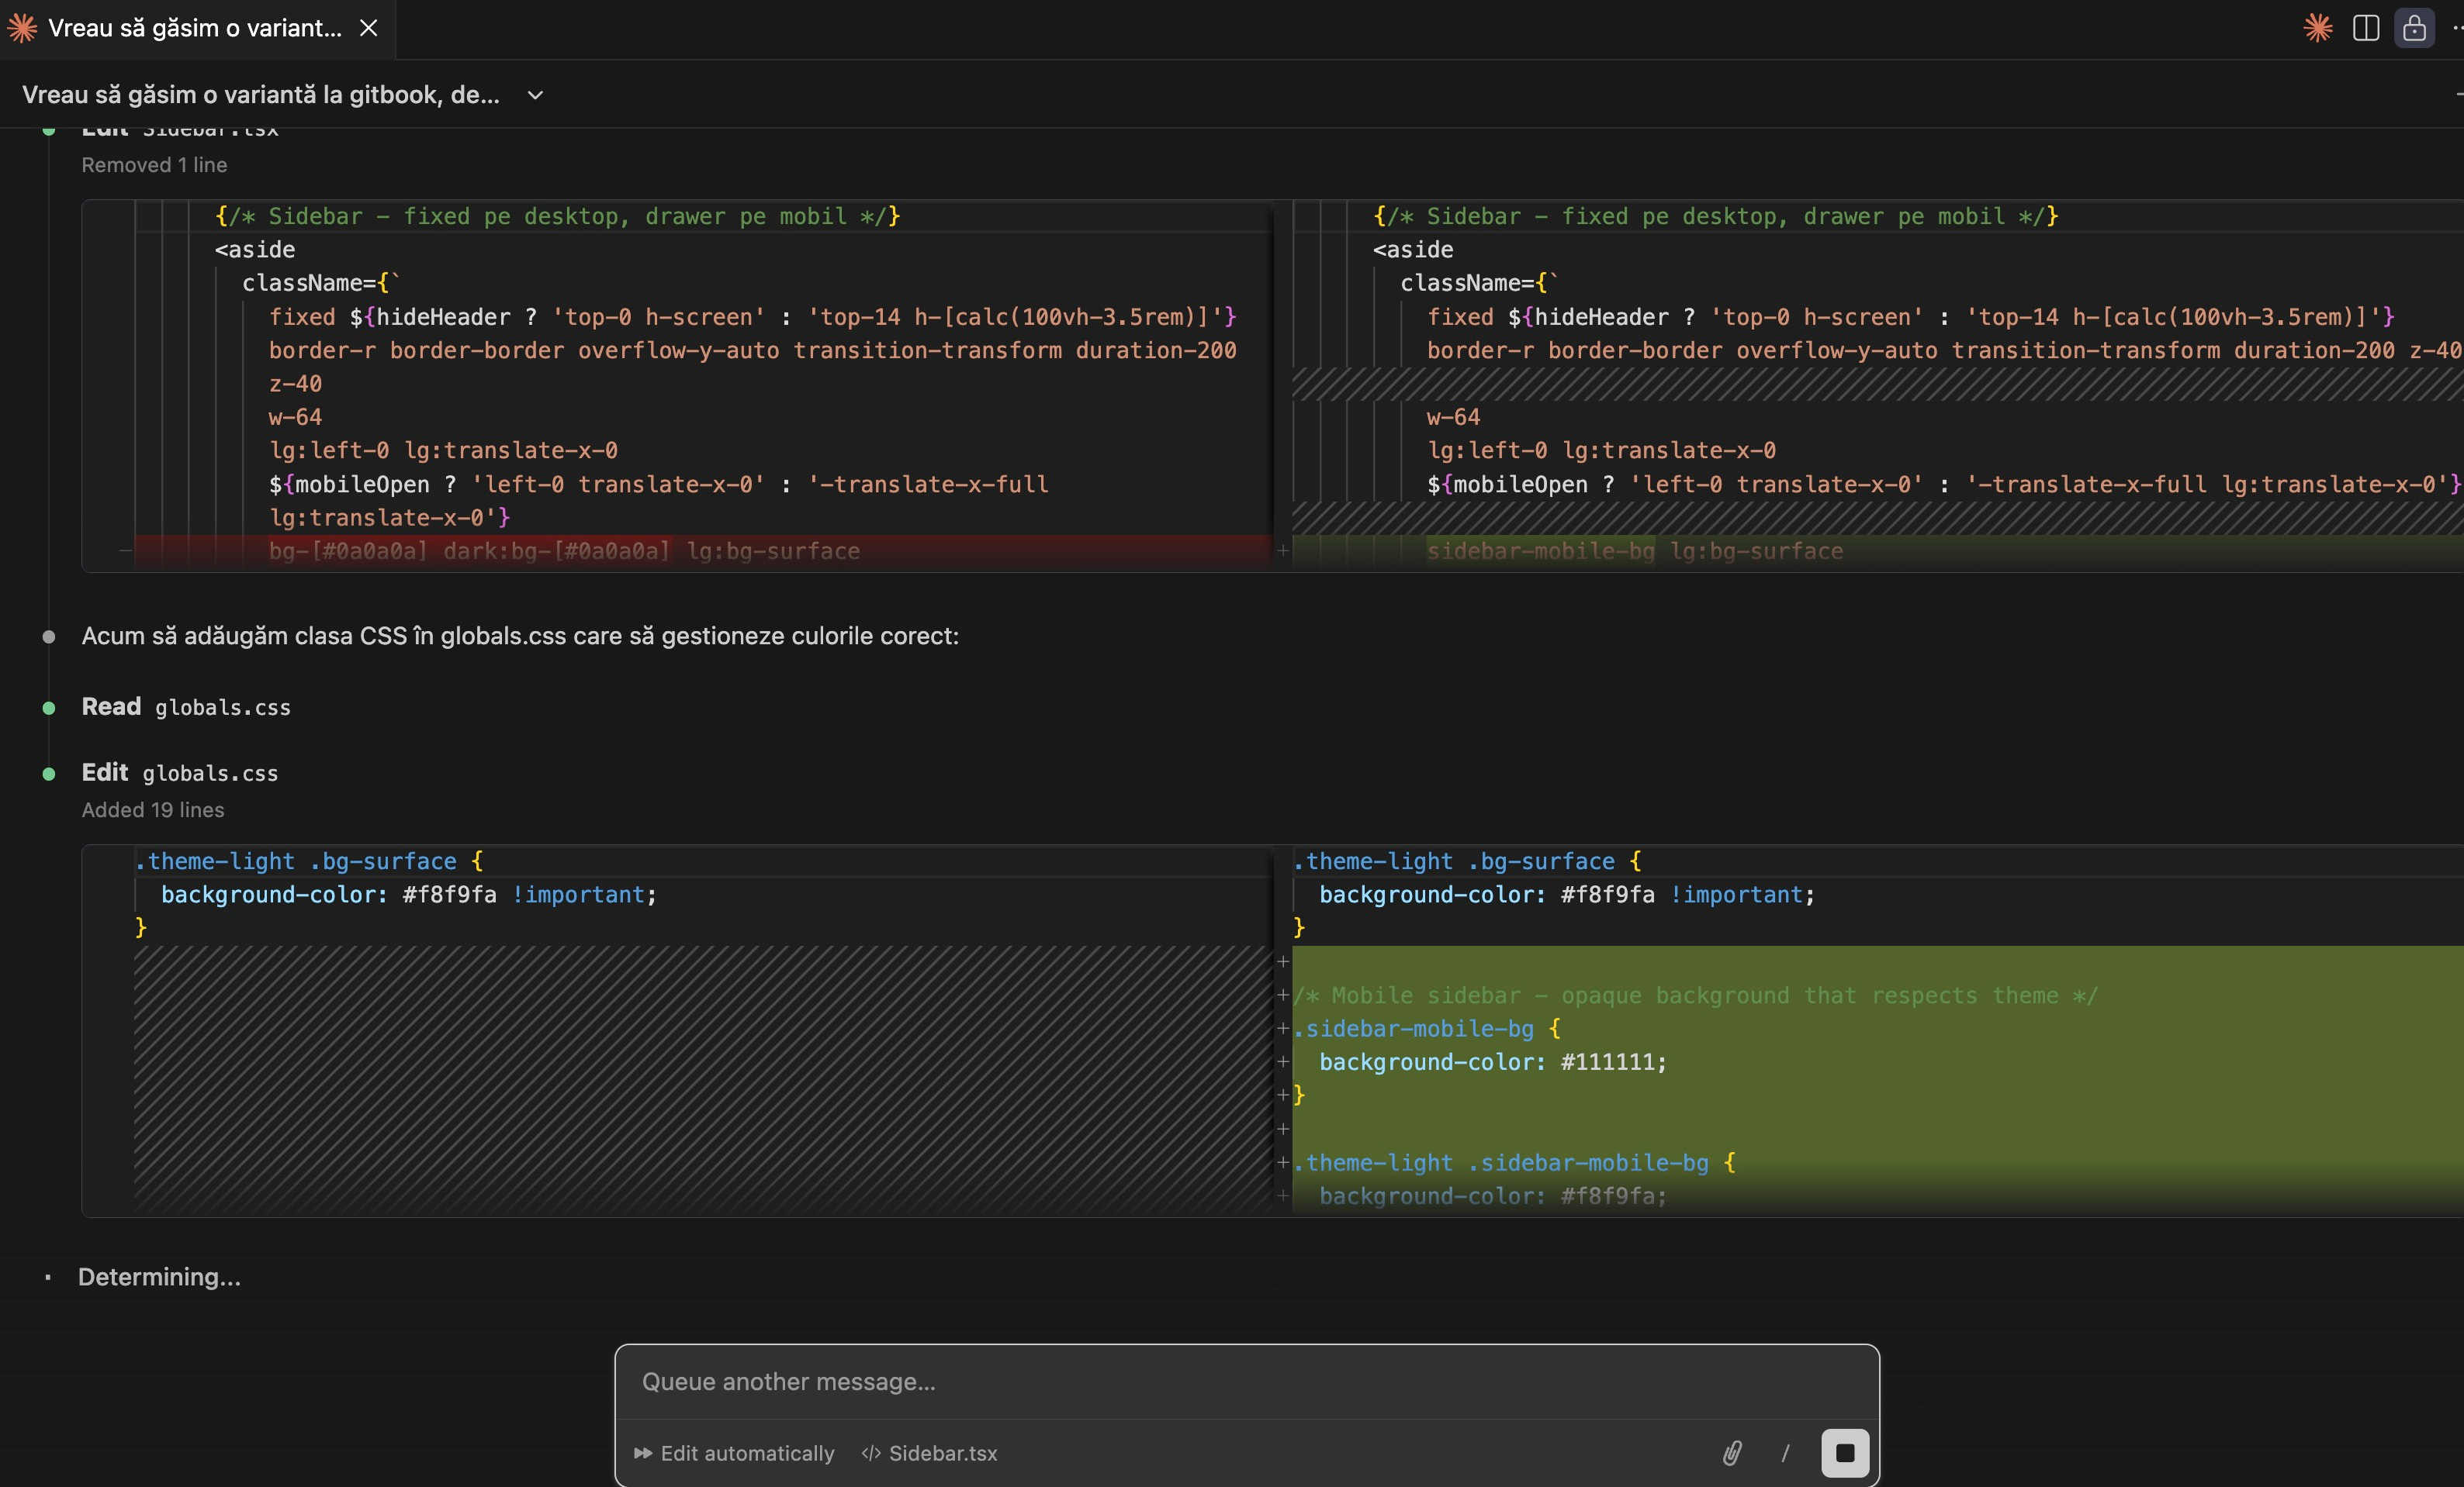Viewport: 2464px width, 1487px height.
Task: Toggle the split editor layout icon
Action: pos(2366,28)
